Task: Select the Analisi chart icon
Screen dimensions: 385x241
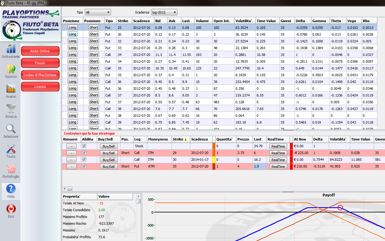Action: point(11,89)
